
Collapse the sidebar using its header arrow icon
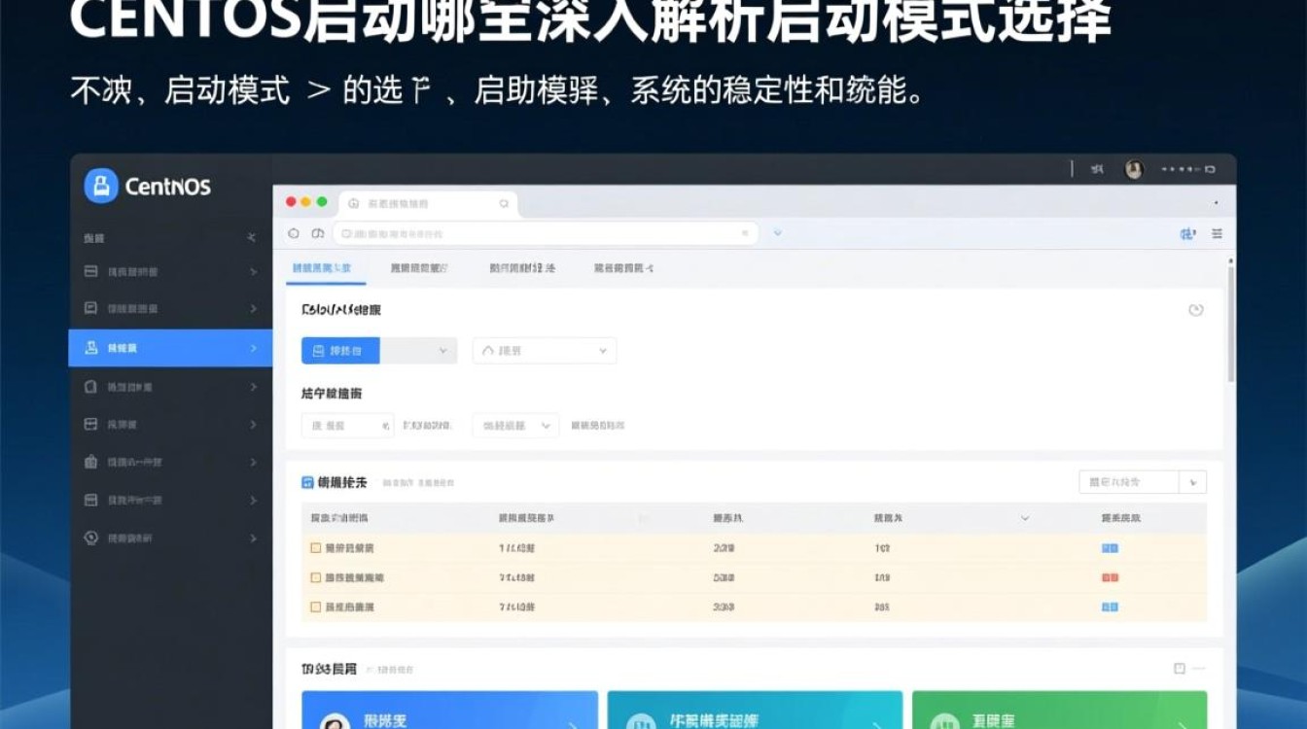[252, 237]
